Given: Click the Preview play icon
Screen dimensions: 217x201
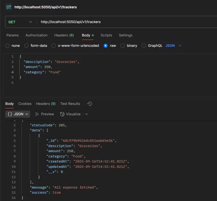Looking at the screenshot, I should (37, 114).
